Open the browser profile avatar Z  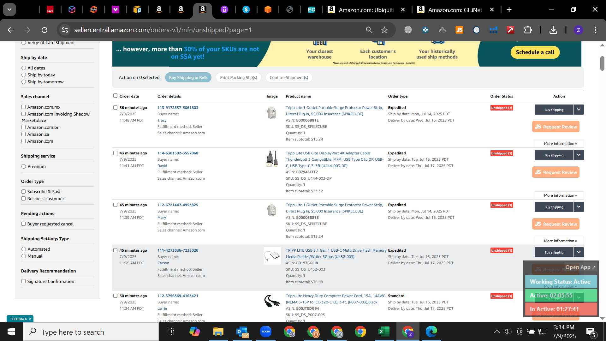coord(578,30)
